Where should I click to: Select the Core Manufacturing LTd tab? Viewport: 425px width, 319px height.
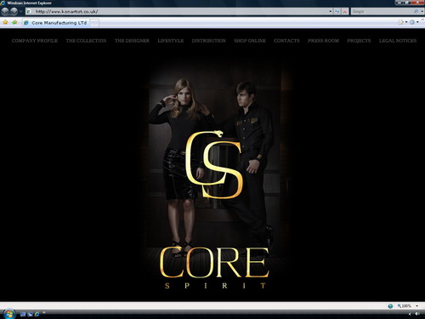coord(56,23)
